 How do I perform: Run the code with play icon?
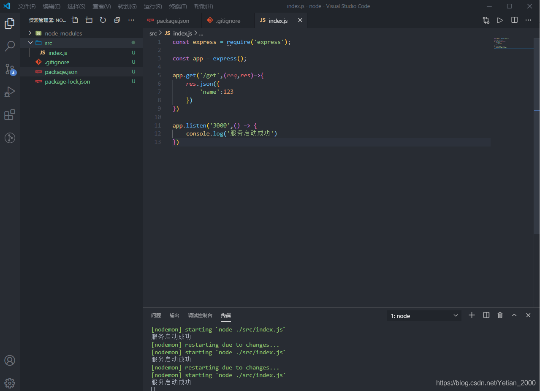(500, 20)
